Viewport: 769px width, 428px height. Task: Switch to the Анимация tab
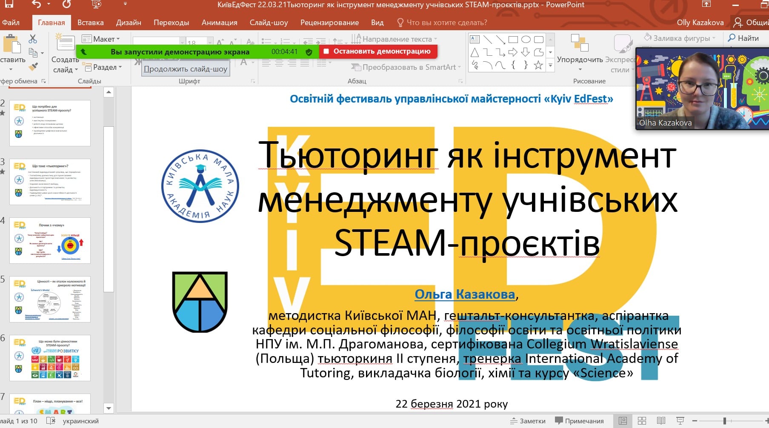click(x=219, y=22)
